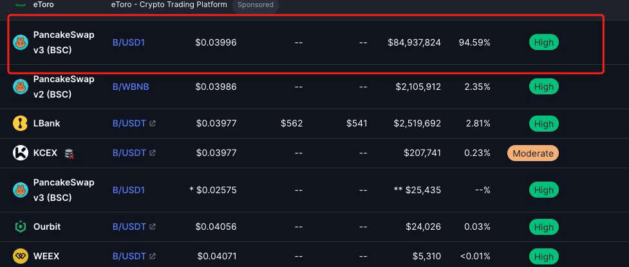629x267 pixels.
Task: Open the B/WBNB pair link
Action: click(x=131, y=87)
